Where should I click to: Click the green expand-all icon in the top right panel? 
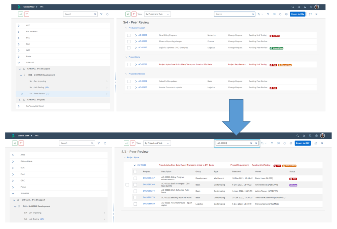(x=128, y=14)
